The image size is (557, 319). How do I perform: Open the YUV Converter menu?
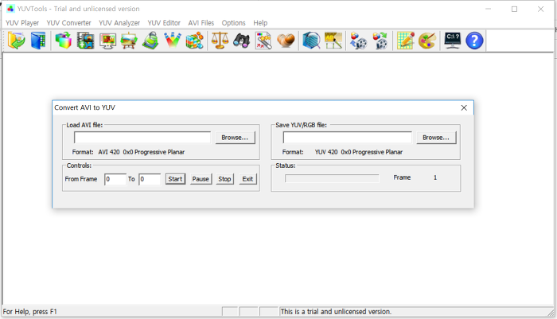coord(69,23)
